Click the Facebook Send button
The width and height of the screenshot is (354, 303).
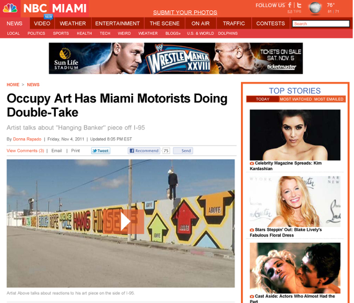[183, 151]
